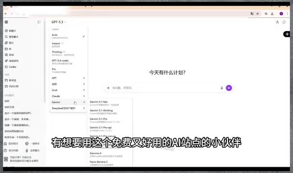Start 语音聊天 voice chat microphone icon
The width and height of the screenshot is (293, 173).
click(27, 150)
